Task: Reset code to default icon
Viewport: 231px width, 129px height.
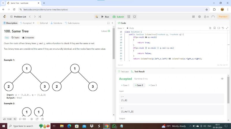Action: pos(223,28)
